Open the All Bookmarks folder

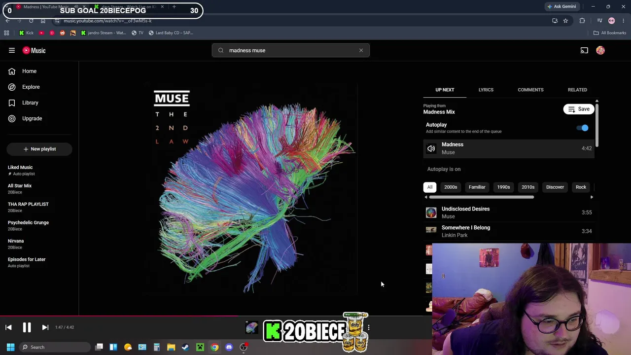click(610, 33)
